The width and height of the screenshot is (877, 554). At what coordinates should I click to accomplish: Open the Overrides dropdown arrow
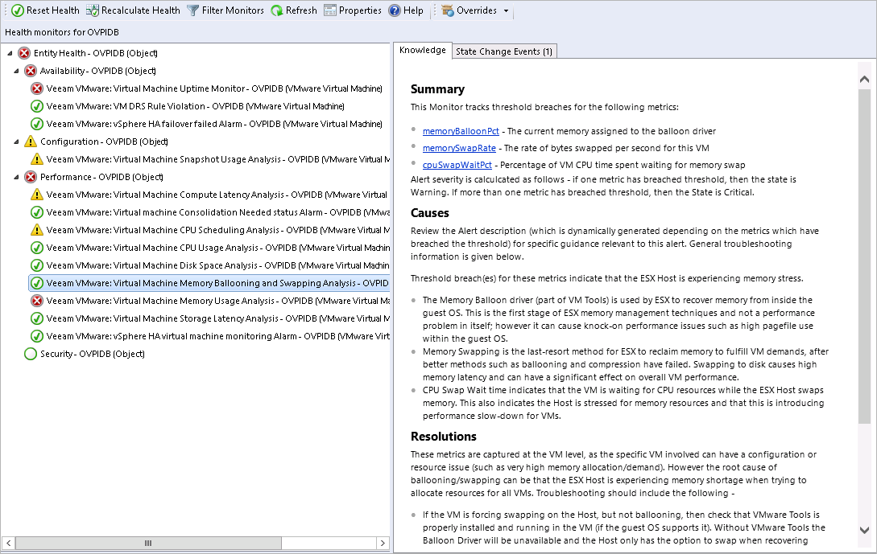(x=507, y=10)
